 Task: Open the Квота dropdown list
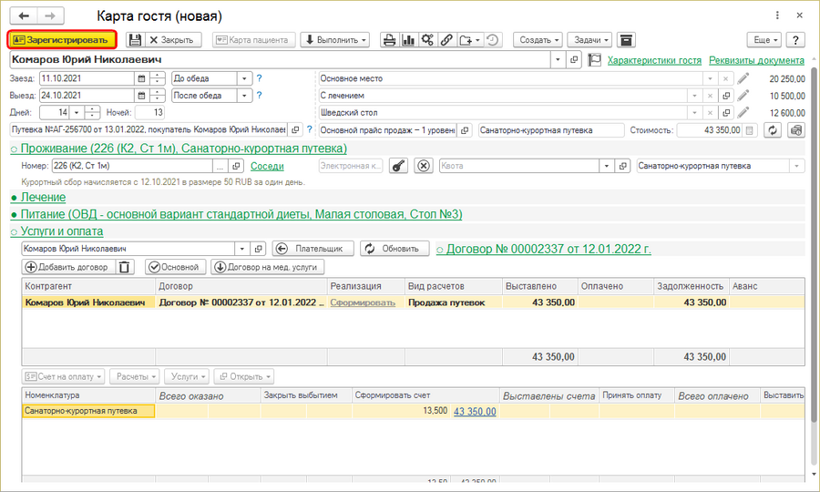[x=605, y=167]
